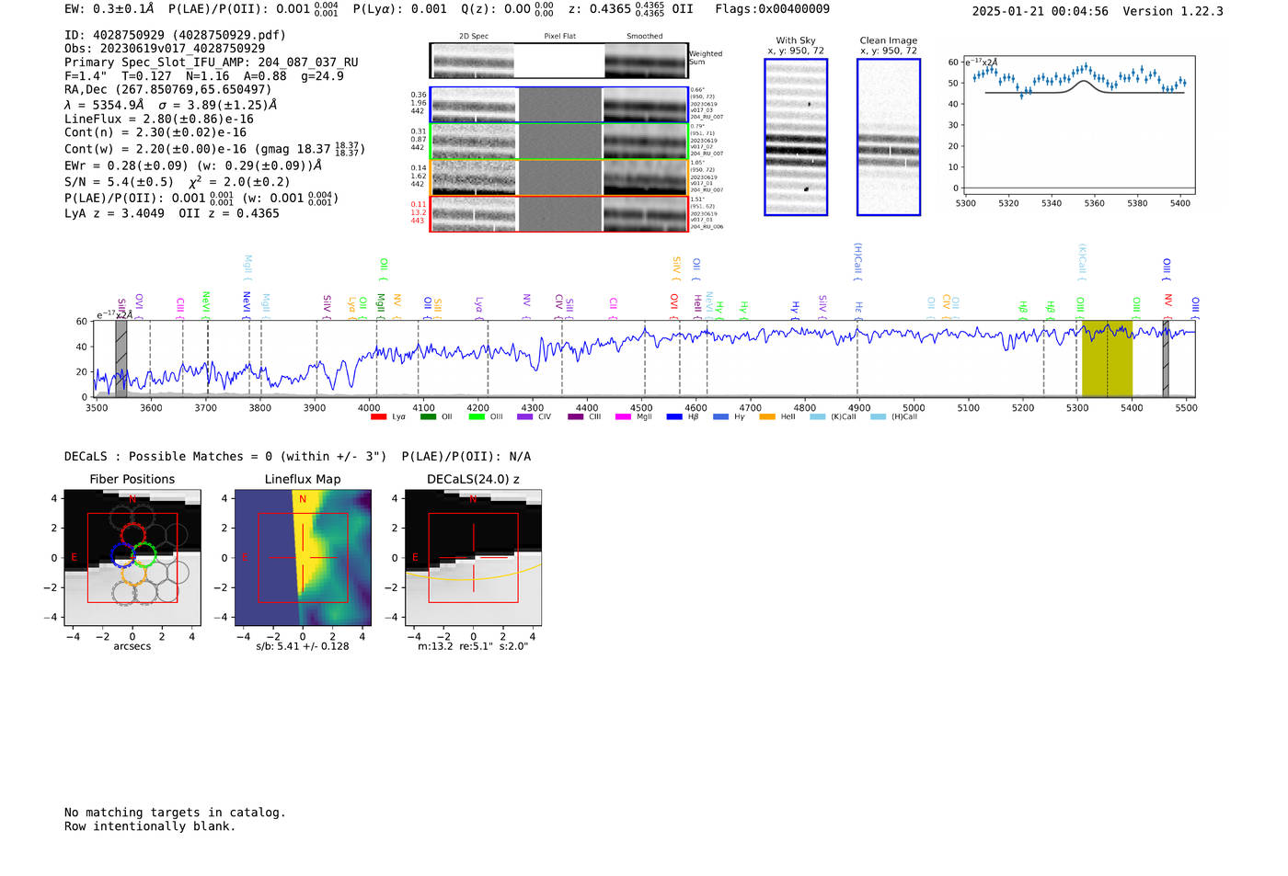Click the OIII lime legend swatch
This screenshot has height=876, width=1288.
pyautogui.click(x=477, y=416)
